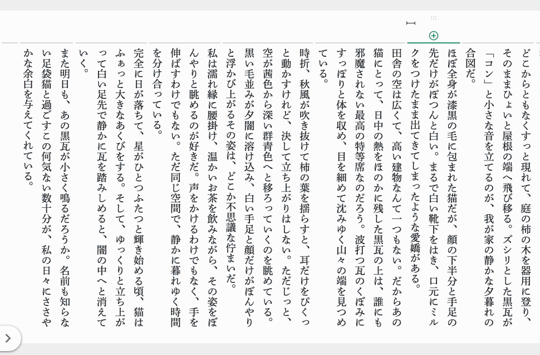The height and width of the screenshot is (355, 540).
Task: Click the line starting '邪魔されない最高の特等席'
Action: [360, 188]
